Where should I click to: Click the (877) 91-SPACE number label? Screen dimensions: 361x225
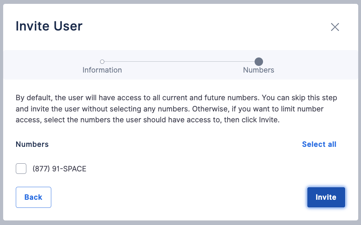[59, 169]
